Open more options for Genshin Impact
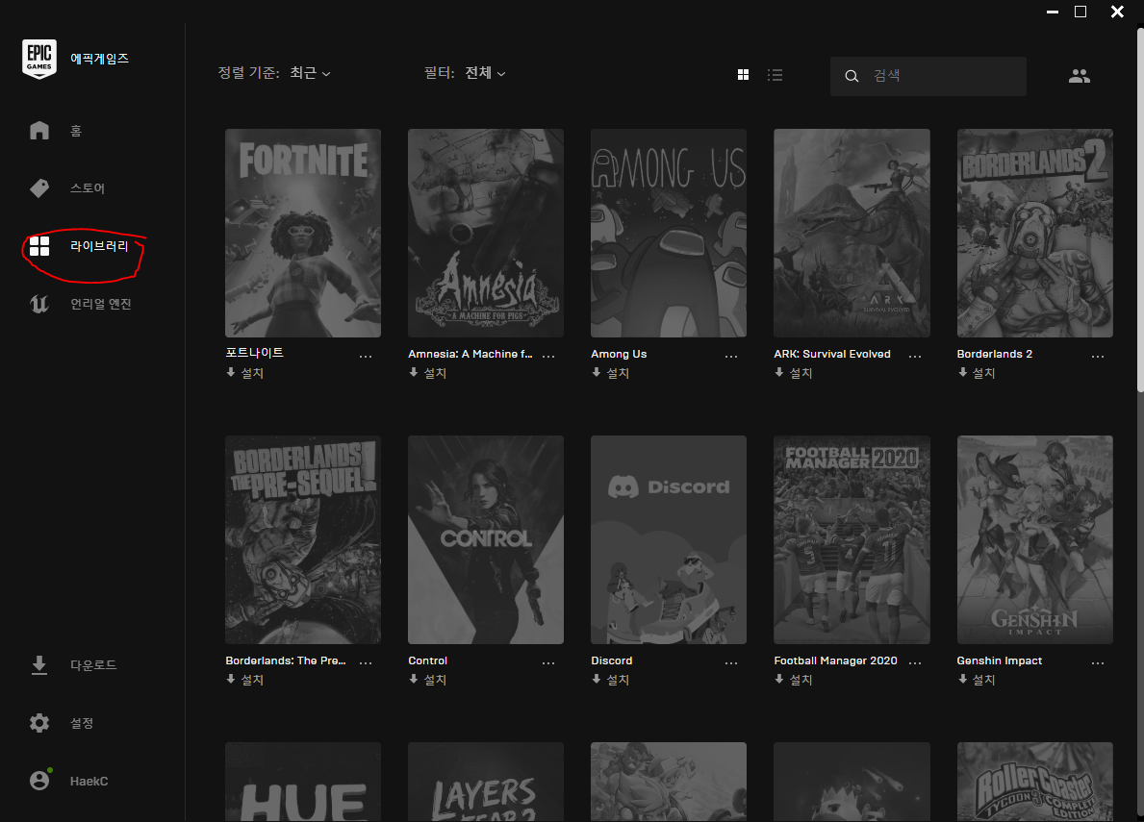Image resolution: width=1144 pixels, height=822 pixels. pyautogui.click(x=1097, y=663)
